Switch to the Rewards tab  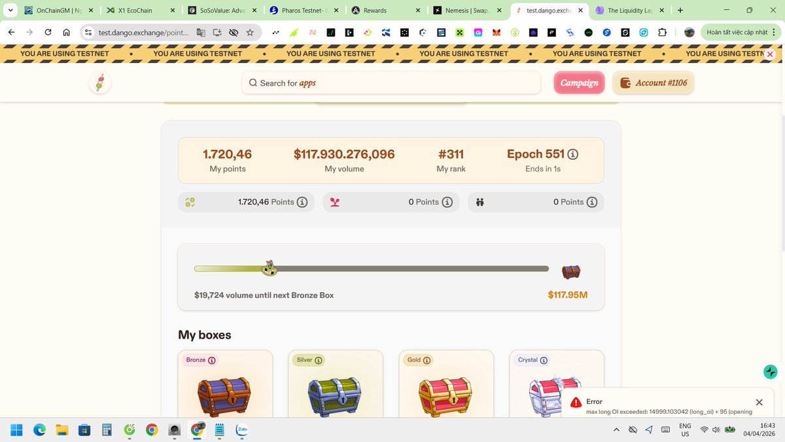coord(386,10)
